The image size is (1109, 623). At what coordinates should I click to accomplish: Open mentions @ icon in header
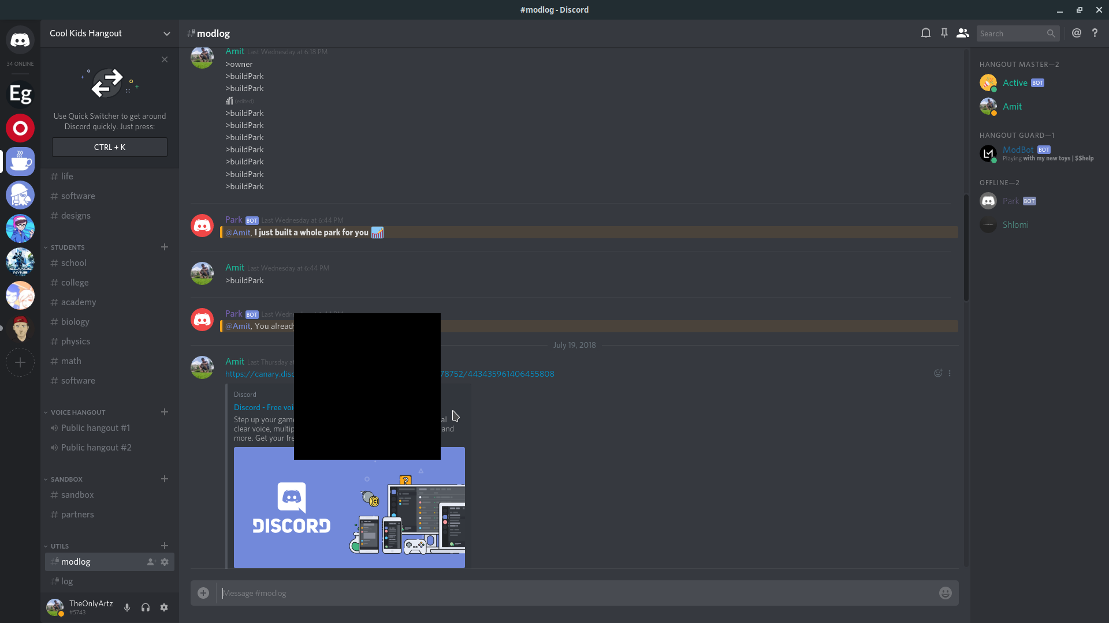(1077, 33)
